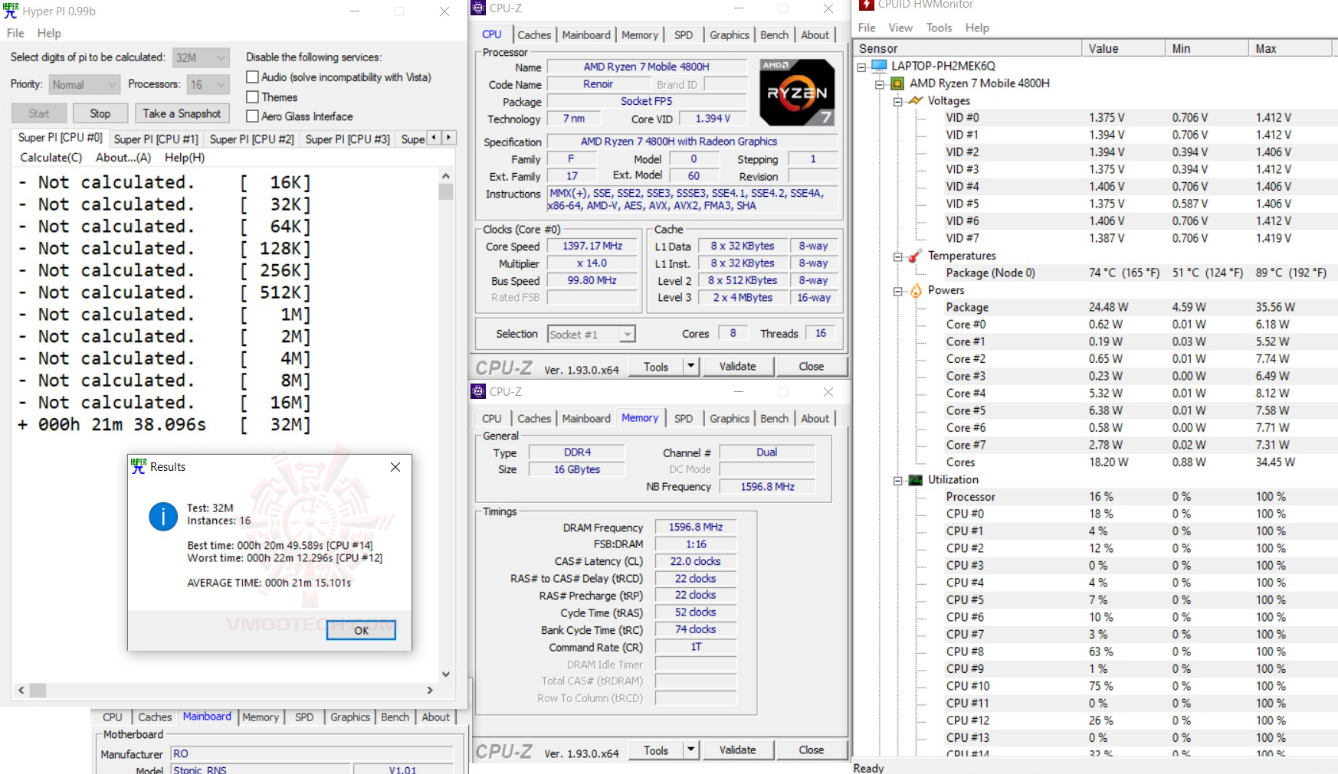
Task: Click the Utilization category icon
Action: (916, 480)
